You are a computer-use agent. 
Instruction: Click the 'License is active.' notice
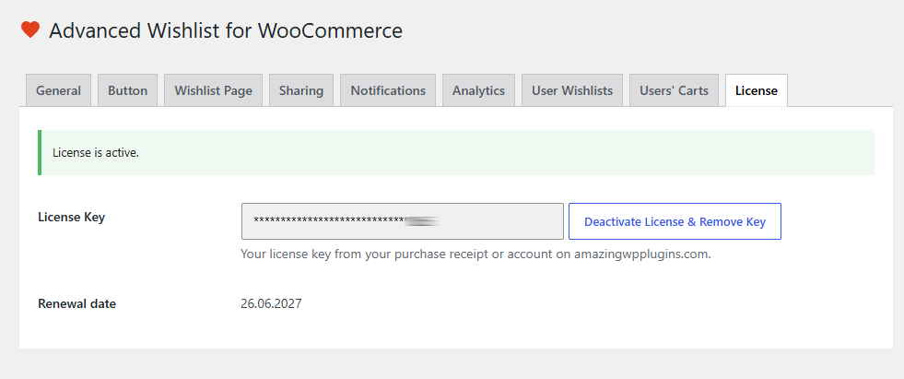(456, 153)
